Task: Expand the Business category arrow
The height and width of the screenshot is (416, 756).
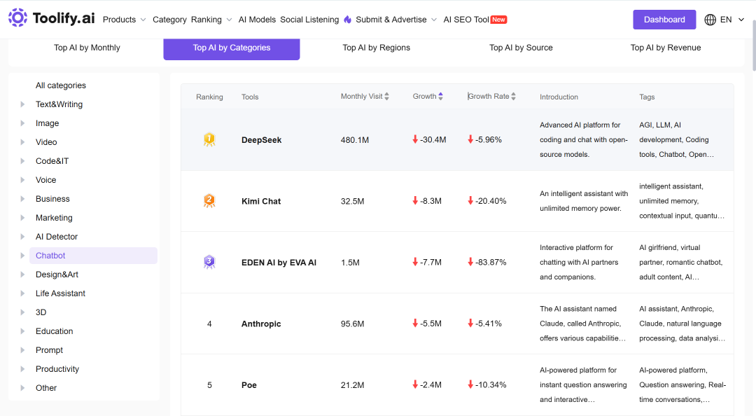Action: click(22, 199)
